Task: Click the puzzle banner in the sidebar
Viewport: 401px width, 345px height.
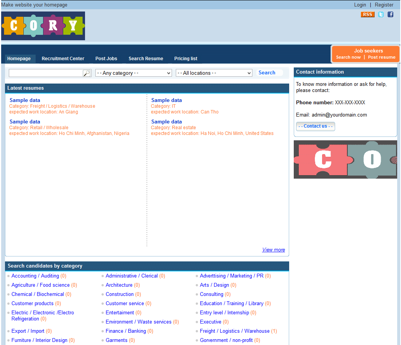Action: 345,159
